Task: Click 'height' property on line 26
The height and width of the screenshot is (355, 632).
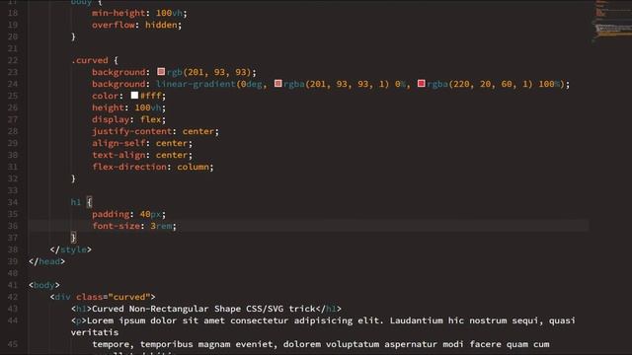Action: [108, 107]
